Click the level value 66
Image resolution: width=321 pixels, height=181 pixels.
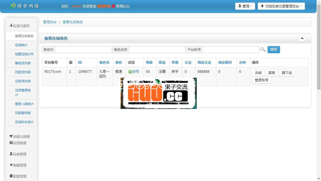pyautogui.click(x=148, y=72)
